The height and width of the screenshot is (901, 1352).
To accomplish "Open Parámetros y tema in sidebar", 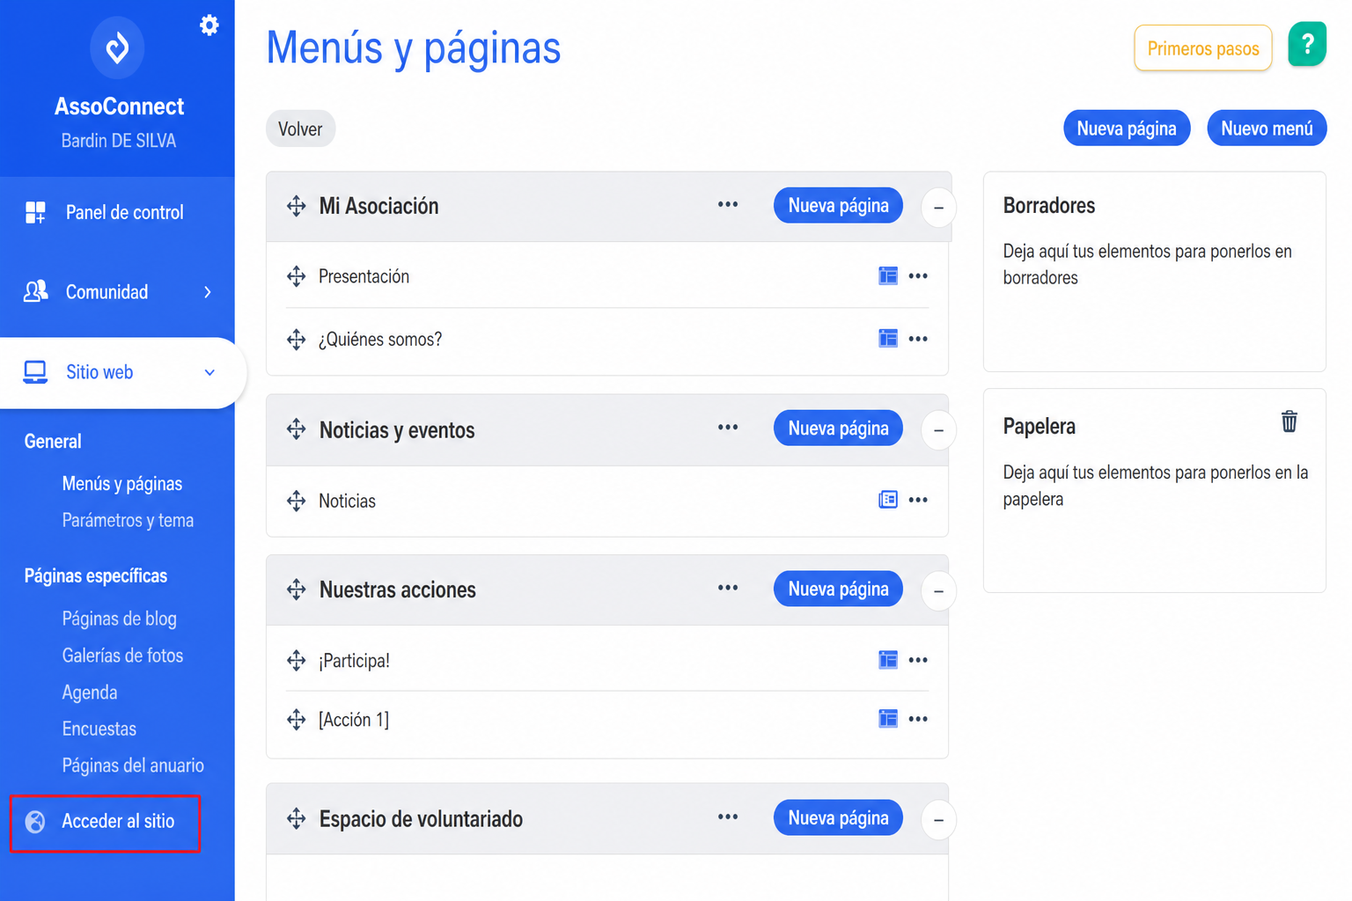I will point(128,520).
